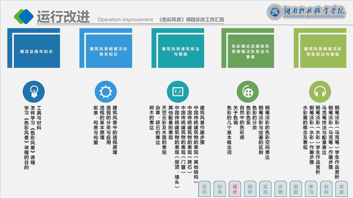Click the film reel circle icon
This screenshot has height=198, width=353.
pos(248,92)
